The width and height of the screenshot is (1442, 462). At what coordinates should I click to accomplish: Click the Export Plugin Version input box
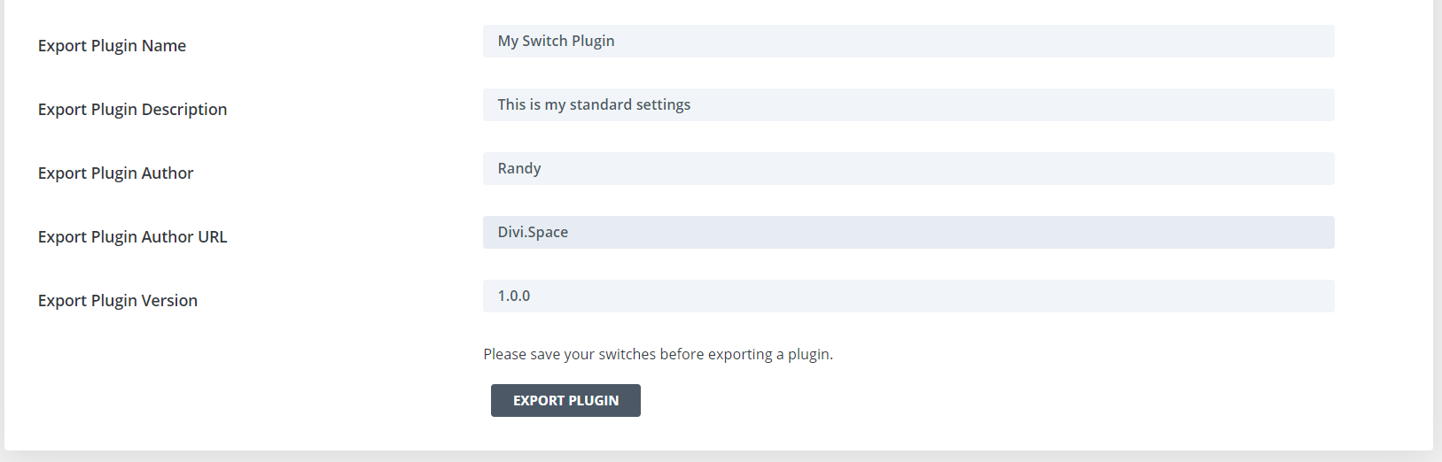(x=908, y=296)
